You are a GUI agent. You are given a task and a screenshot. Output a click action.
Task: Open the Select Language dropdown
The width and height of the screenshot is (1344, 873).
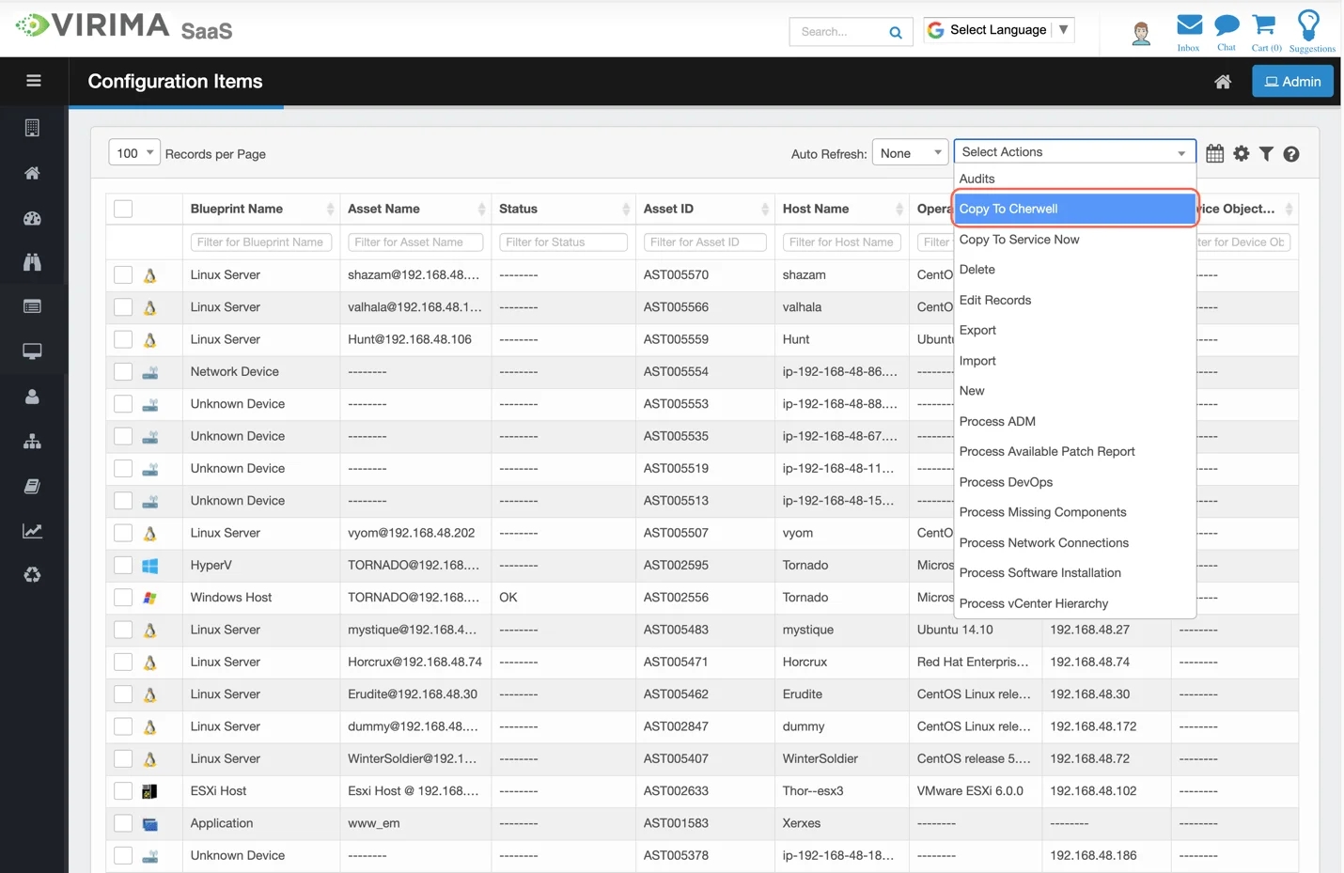point(998,30)
